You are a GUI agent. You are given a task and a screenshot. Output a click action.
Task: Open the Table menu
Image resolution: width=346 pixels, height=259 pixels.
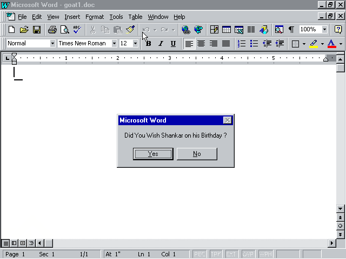(x=135, y=17)
